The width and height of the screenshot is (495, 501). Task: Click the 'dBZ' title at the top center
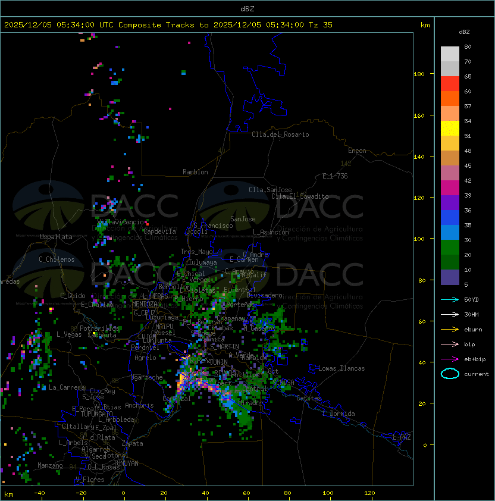tap(248, 9)
